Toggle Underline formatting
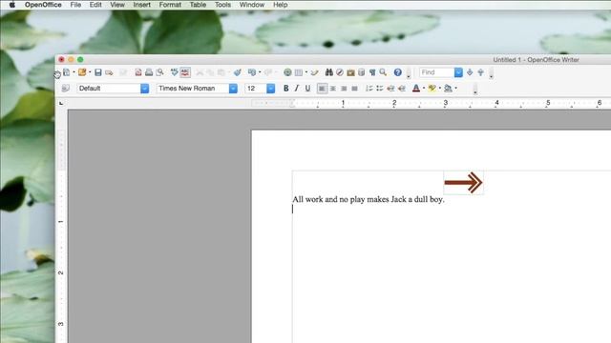This screenshot has height=343, width=611. [x=307, y=89]
